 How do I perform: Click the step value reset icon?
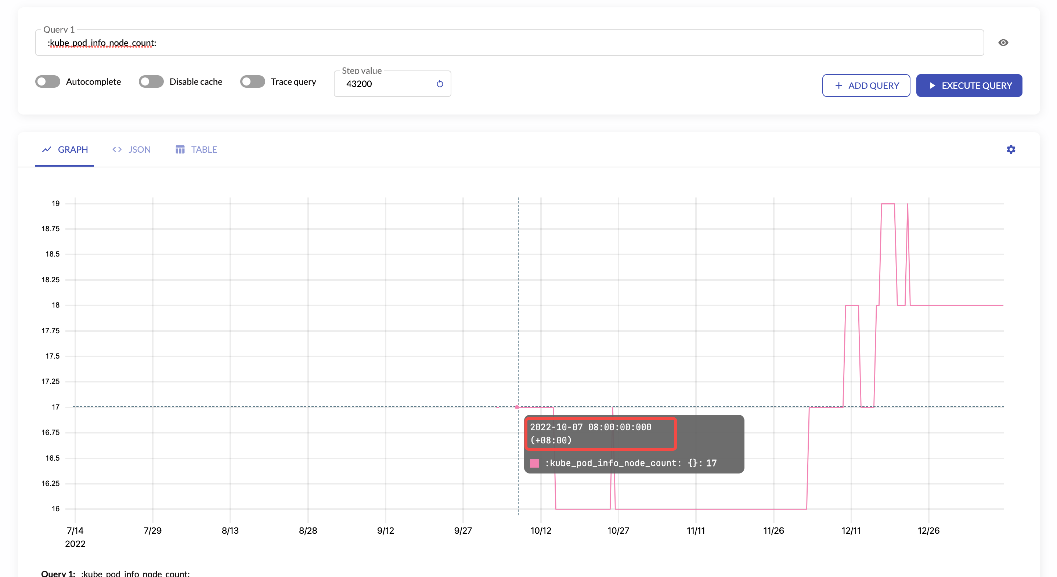440,84
